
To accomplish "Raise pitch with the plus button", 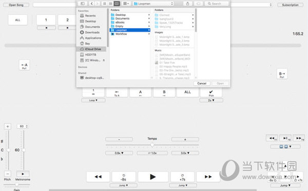I will [8, 126].
